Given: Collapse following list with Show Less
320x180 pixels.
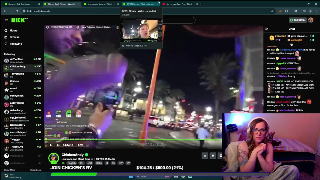Looking at the screenshot, I should [35, 170].
